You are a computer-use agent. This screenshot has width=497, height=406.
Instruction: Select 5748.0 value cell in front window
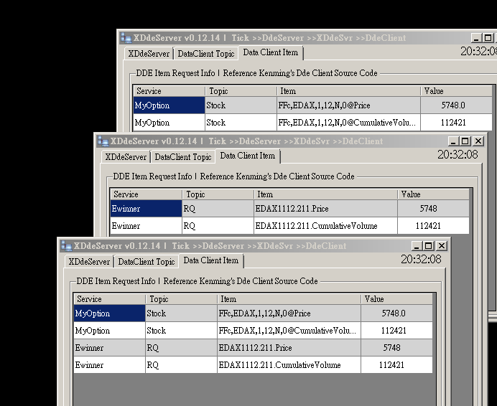[x=397, y=313]
